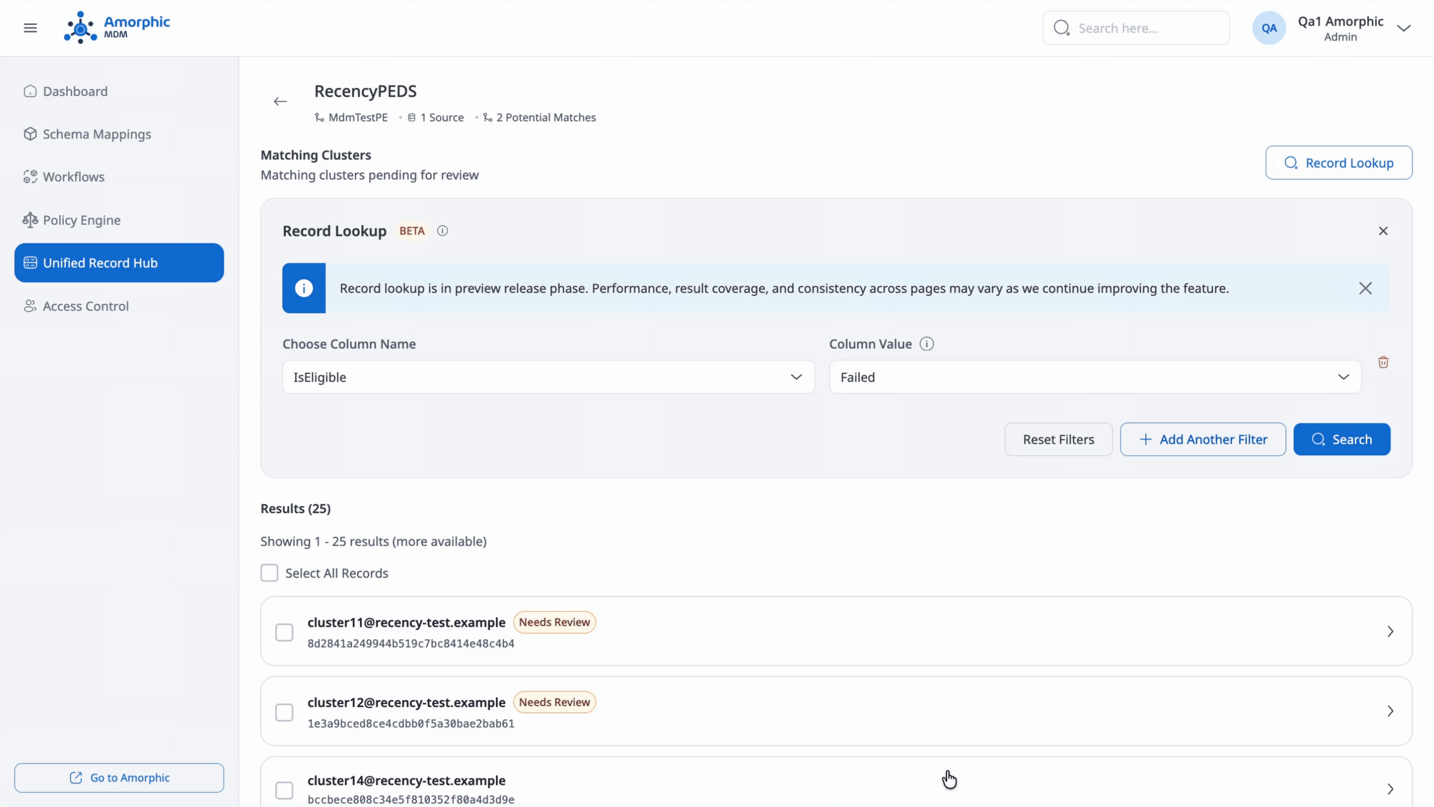The image size is (1434, 807).
Task: Click Add Another Filter
Action: pyautogui.click(x=1202, y=439)
